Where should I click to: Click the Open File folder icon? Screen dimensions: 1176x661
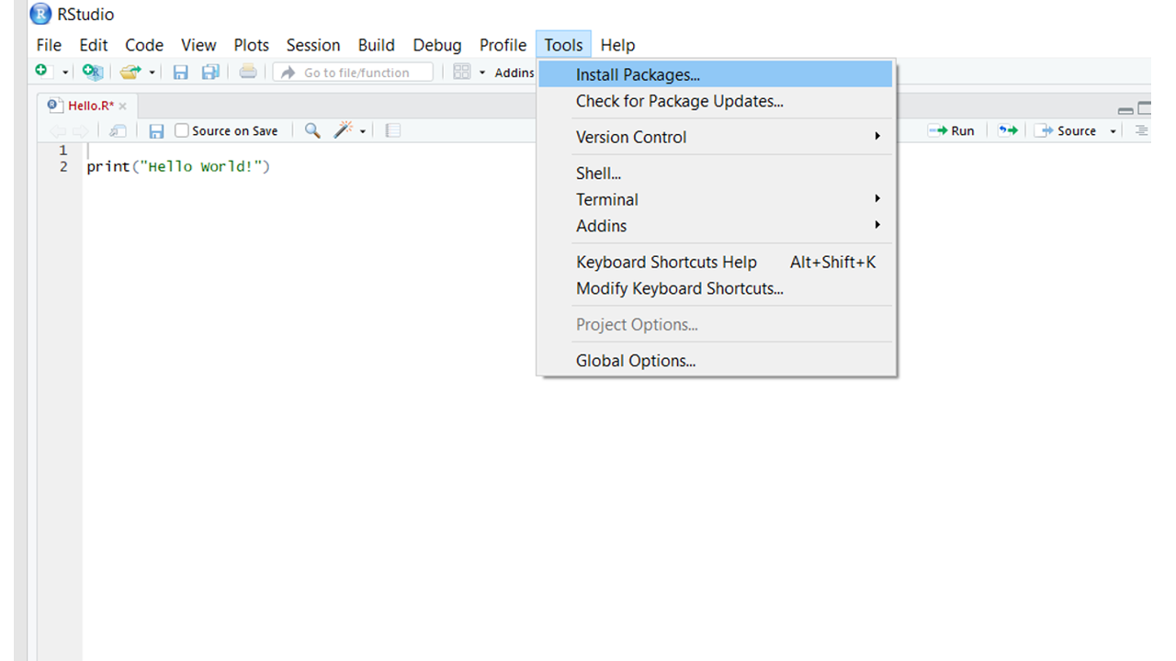[130, 72]
